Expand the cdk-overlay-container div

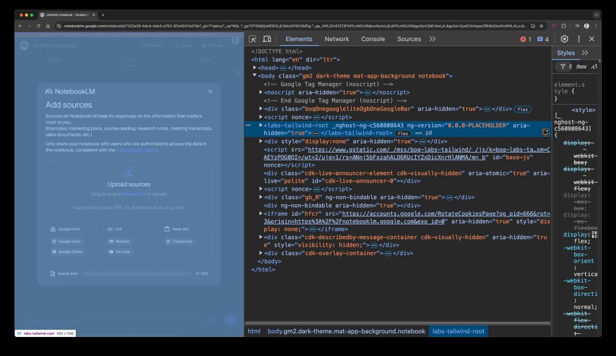coord(261,253)
